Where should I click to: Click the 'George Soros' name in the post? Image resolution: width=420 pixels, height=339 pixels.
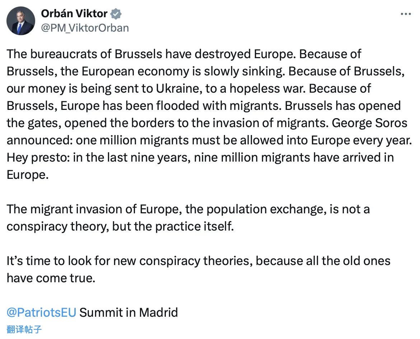click(x=369, y=123)
